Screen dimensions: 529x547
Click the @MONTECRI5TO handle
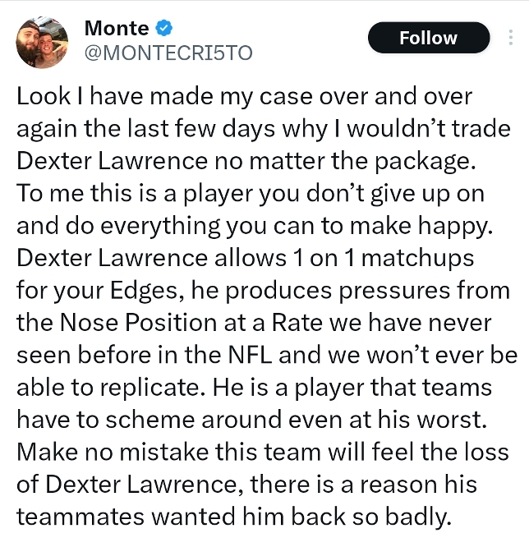click(x=168, y=53)
